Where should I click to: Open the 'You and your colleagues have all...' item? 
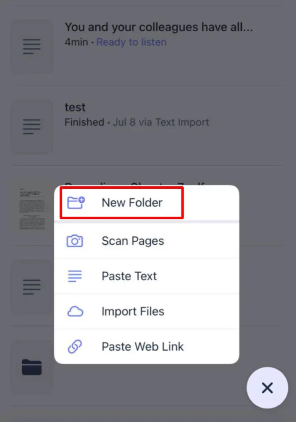(x=147, y=46)
